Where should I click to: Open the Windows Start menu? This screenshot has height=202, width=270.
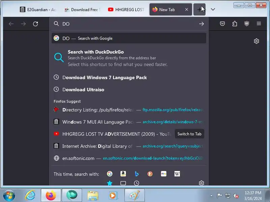(9, 195)
